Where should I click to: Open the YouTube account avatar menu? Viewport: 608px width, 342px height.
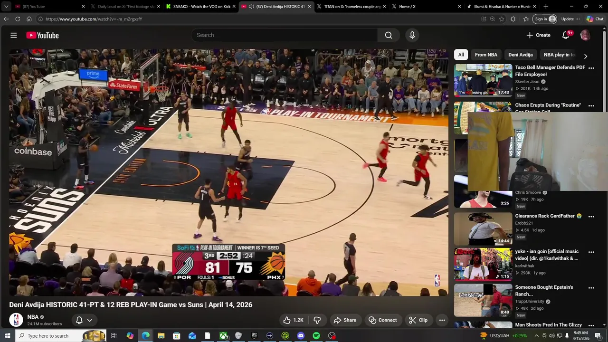click(585, 35)
